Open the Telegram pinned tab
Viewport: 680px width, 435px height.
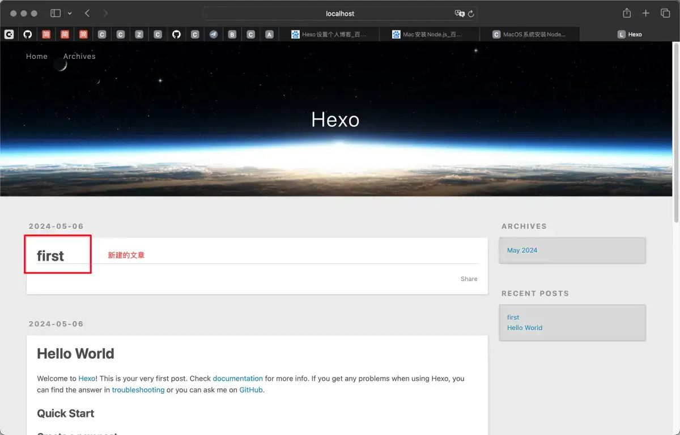coord(213,35)
